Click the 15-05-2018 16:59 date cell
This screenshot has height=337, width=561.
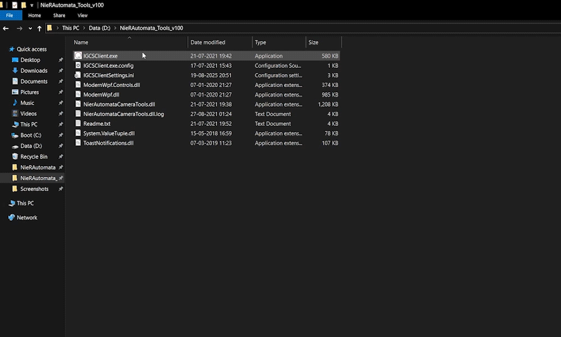pyautogui.click(x=211, y=133)
